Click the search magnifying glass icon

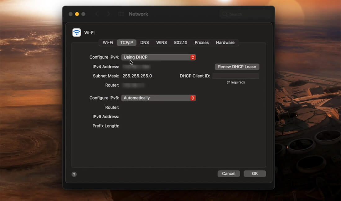tap(224, 14)
